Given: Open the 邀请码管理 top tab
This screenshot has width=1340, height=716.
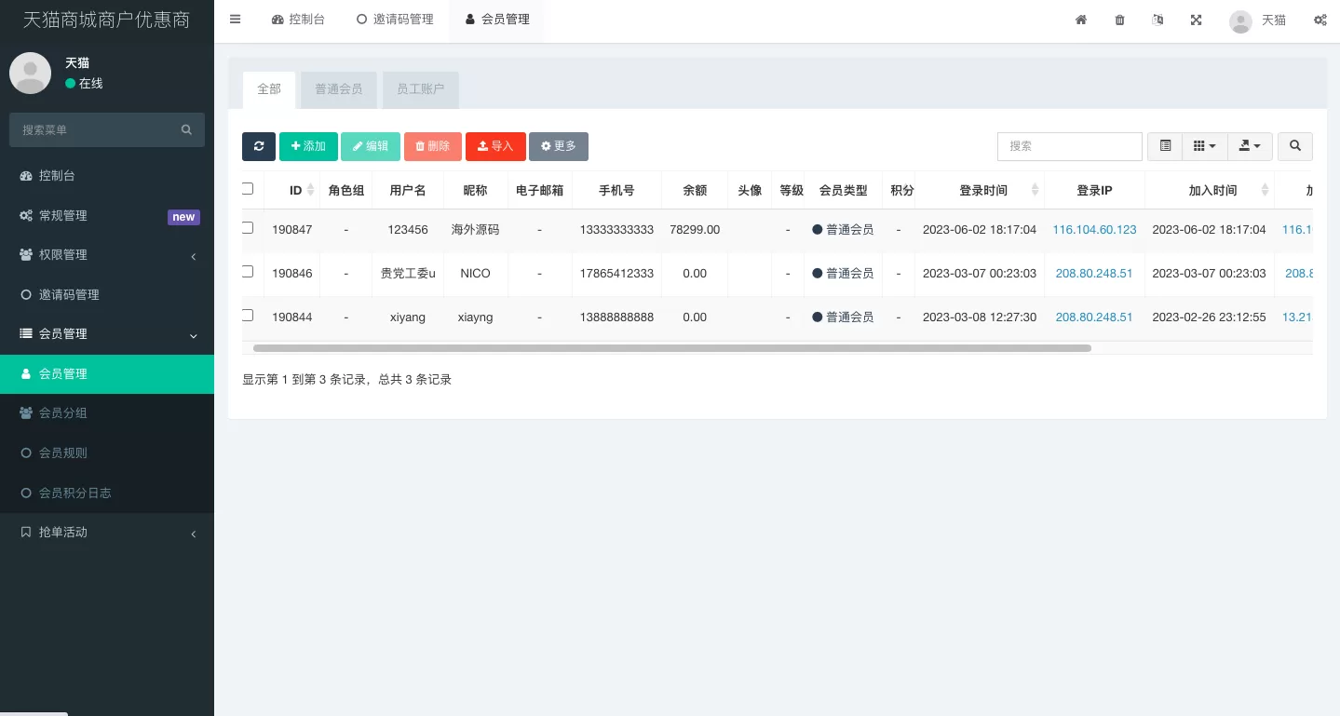Looking at the screenshot, I should 395,20.
